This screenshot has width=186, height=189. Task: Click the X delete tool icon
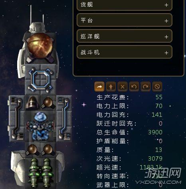[x=123, y=87]
